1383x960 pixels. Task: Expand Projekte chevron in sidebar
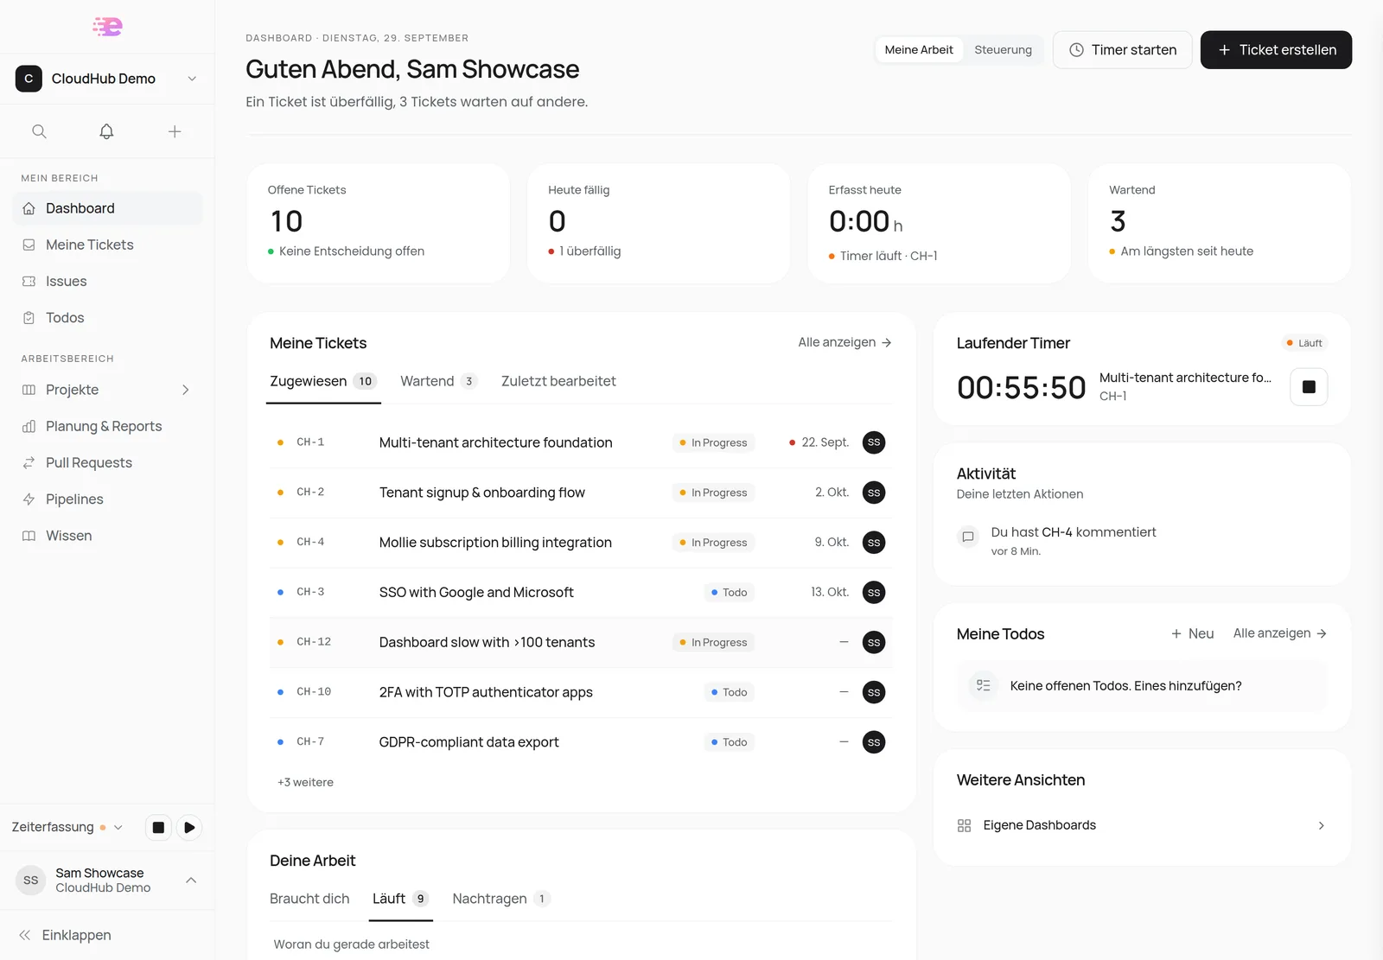[x=186, y=390]
